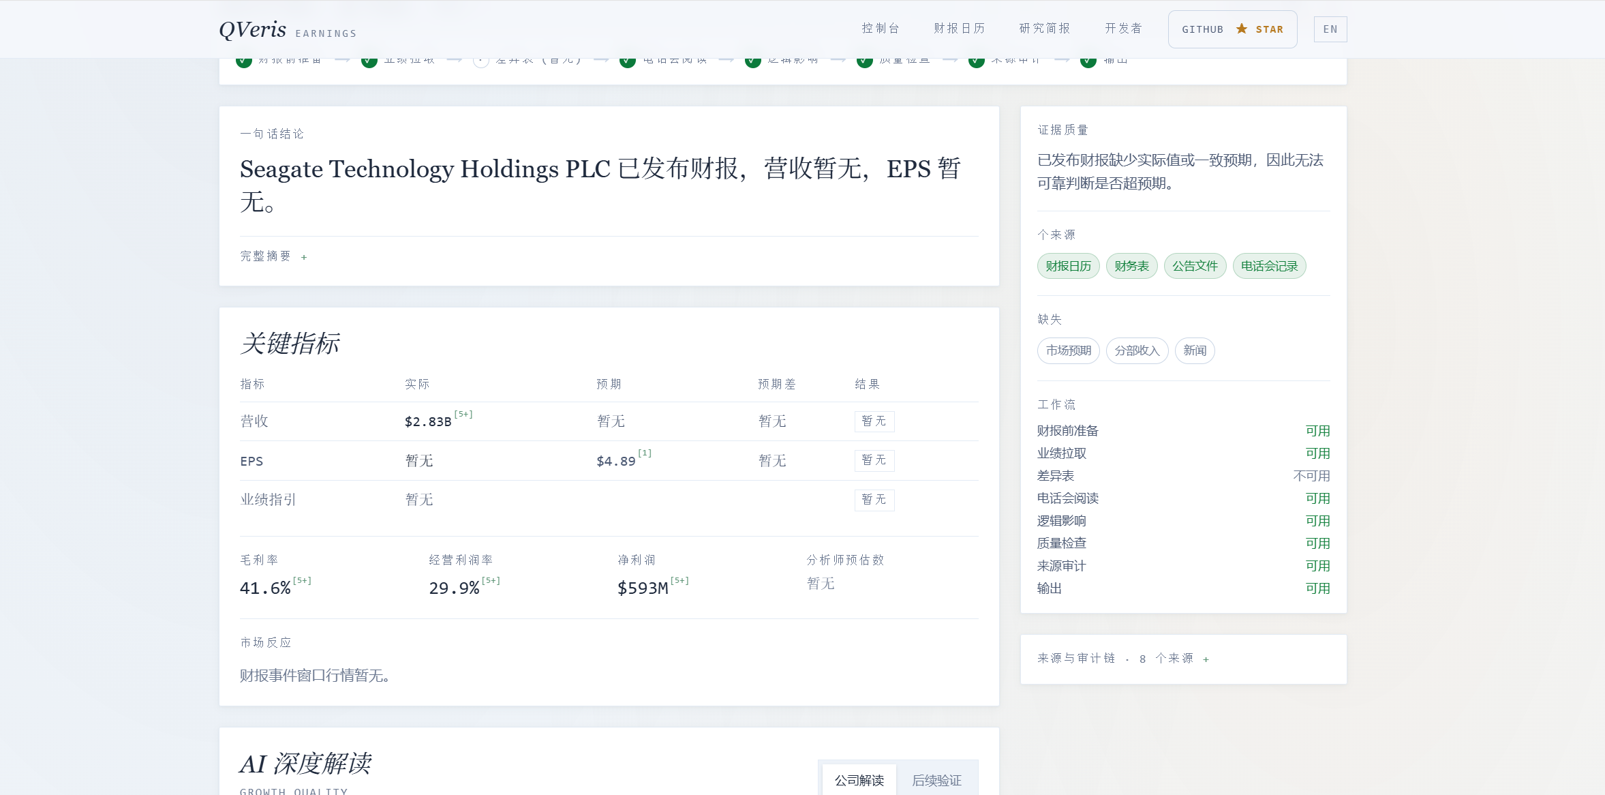
Task: Switch to the 公司解读 tab
Action: tap(859, 780)
